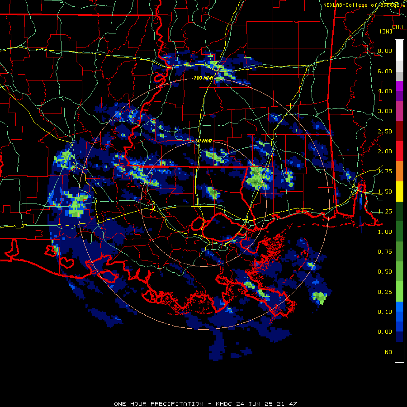Click the 0.25 legend value
Viewport: 407px width, 407px height.
click(385, 292)
